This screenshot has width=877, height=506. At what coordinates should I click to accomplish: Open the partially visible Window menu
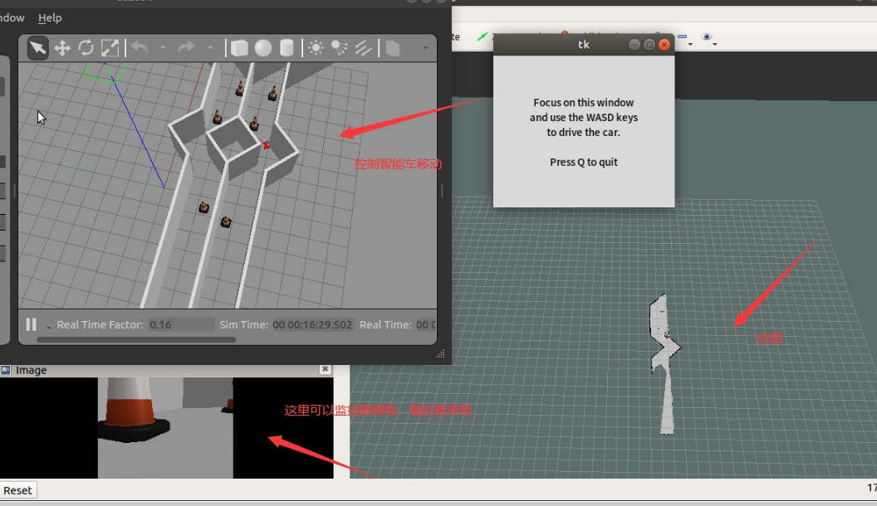[x=12, y=18]
